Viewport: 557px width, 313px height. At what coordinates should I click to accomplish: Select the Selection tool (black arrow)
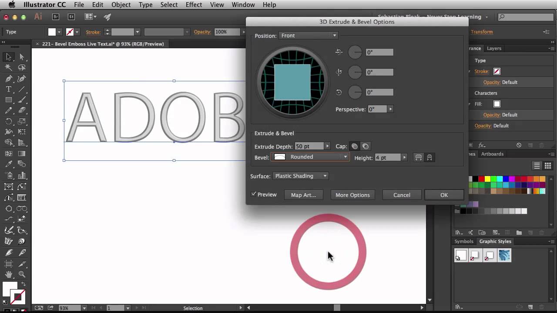(x=8, y=57)
